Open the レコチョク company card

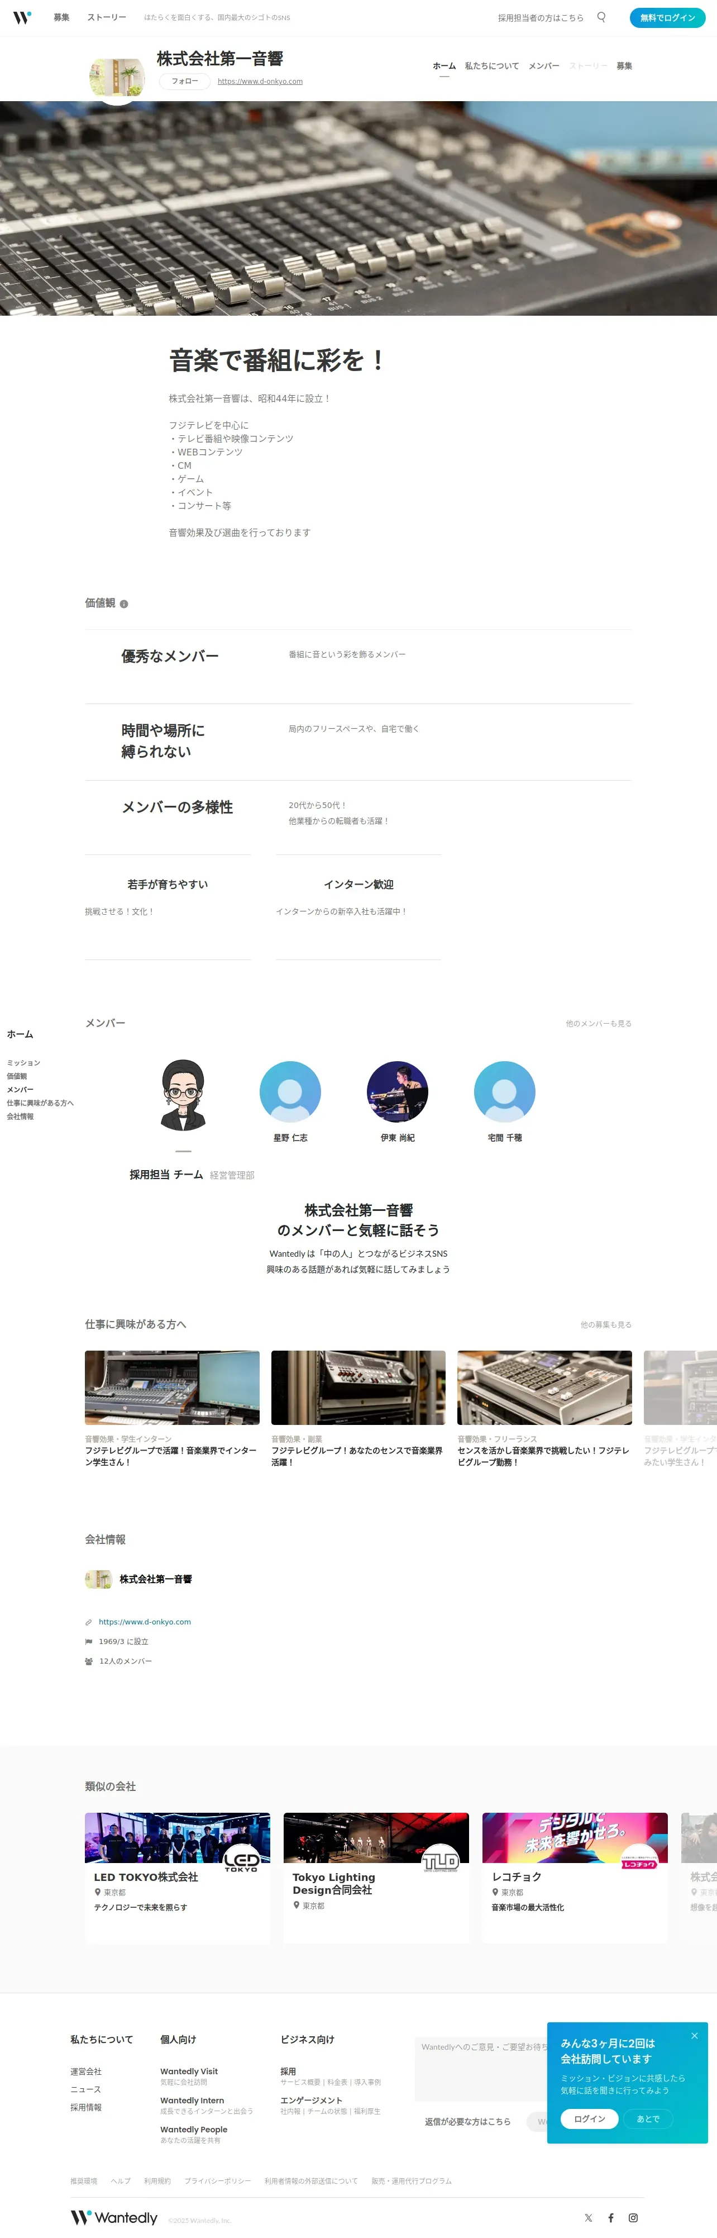(575, 1876)
